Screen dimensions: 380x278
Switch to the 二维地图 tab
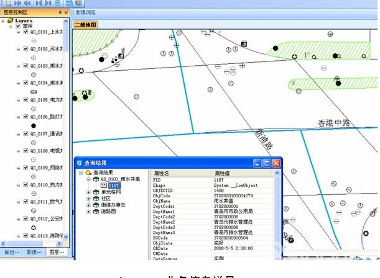[x=85, y=24]
